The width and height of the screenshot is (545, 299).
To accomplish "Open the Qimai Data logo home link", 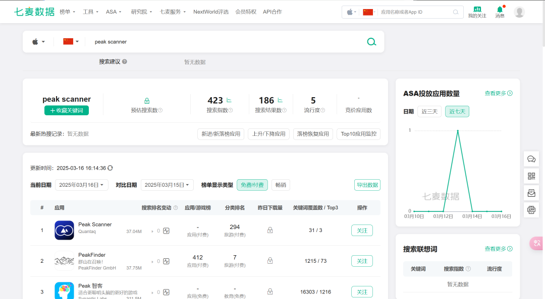I will tap(34, 12).
